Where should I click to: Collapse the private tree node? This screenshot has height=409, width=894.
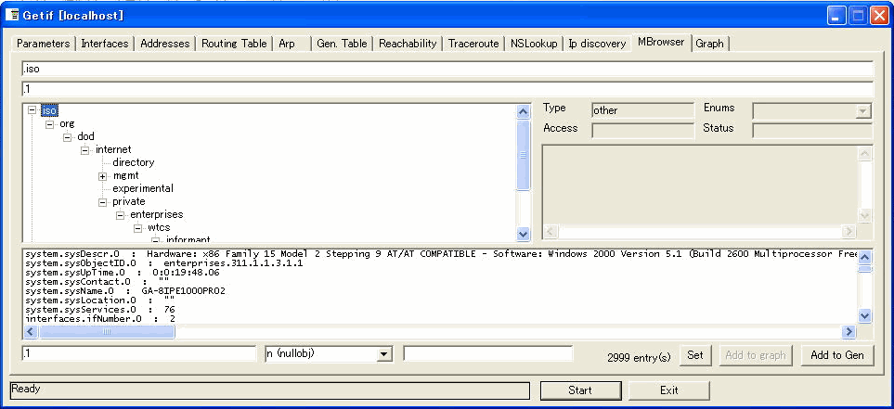[x=103, y=202]
